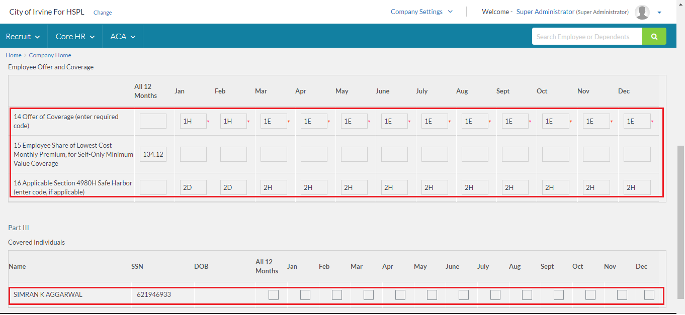685x315 pixels.
Task: Click the Super Administrator name link
Action: [545, 12]
